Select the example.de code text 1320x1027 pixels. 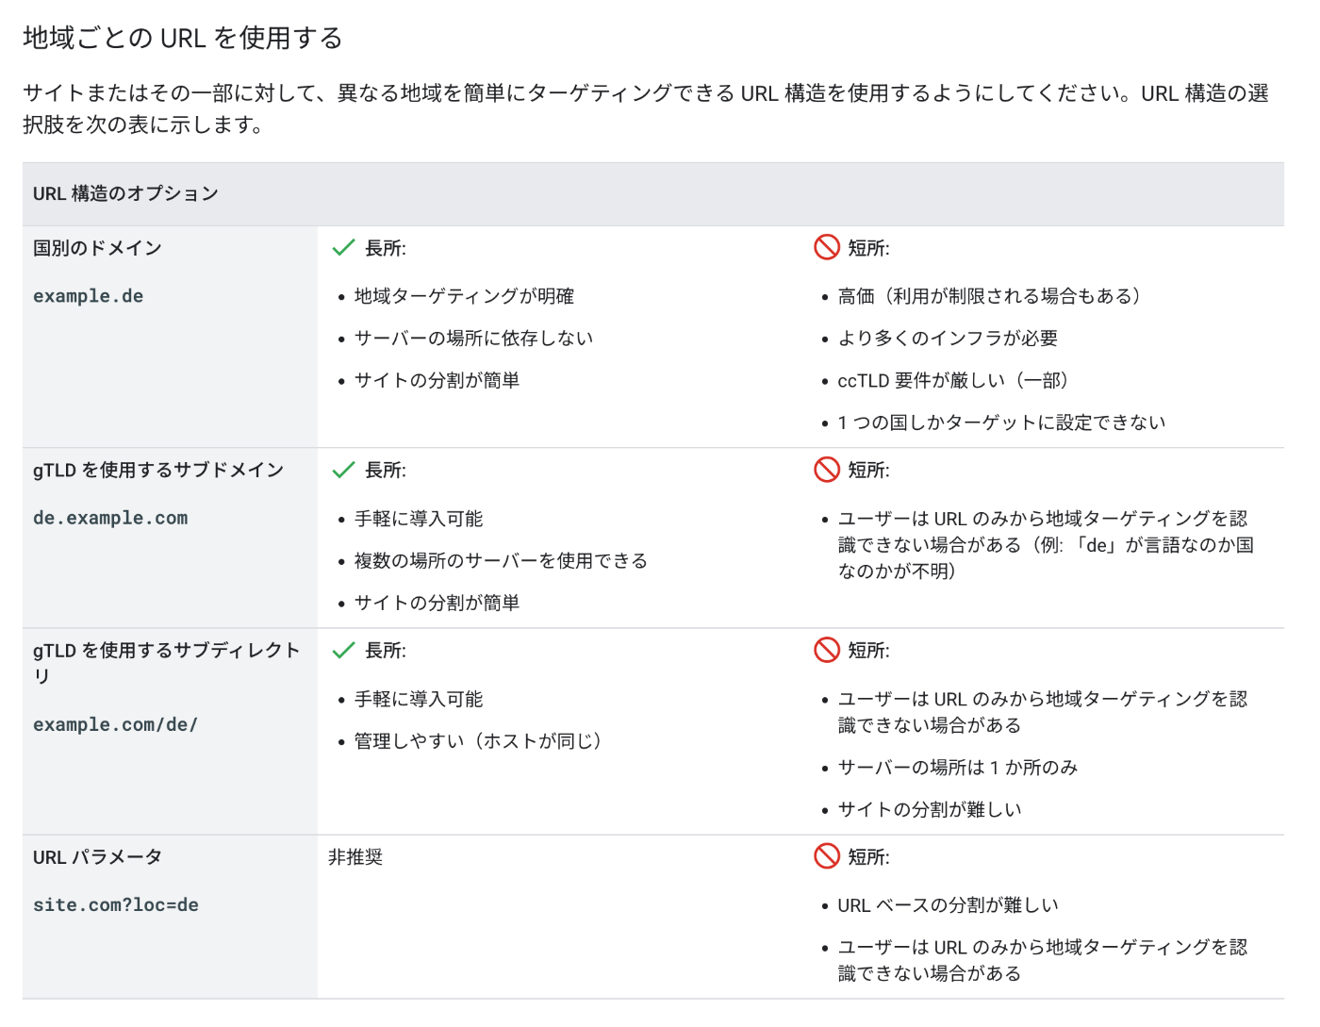tap(88, 295)
